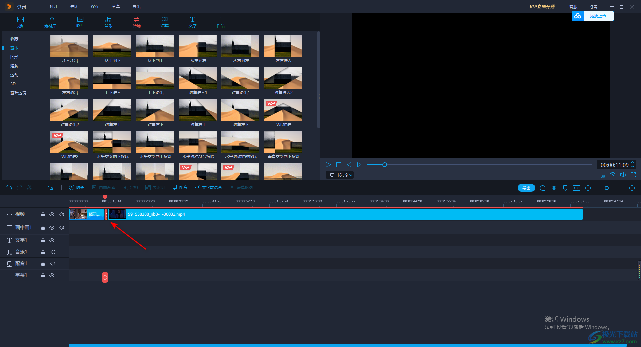Click the 分享 menu item
Image resolution: width=641 pixels, height=347 pixels.
(116, 7)
